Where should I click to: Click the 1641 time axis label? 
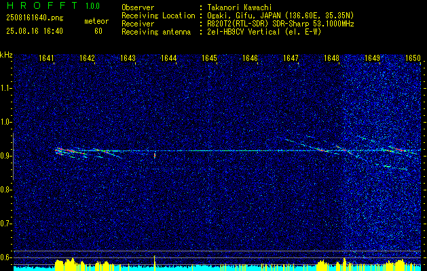pos(46,58)
